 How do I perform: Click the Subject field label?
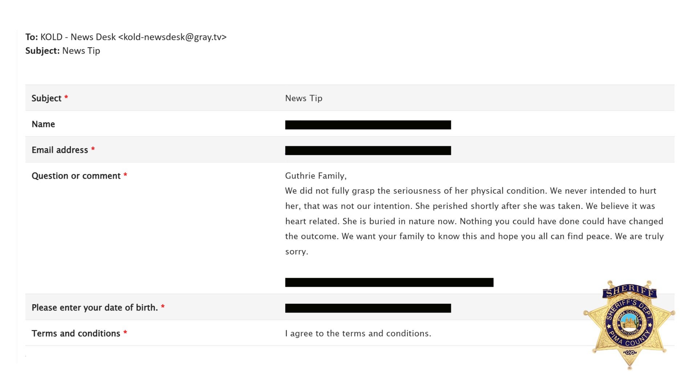[x=46, y=98]
